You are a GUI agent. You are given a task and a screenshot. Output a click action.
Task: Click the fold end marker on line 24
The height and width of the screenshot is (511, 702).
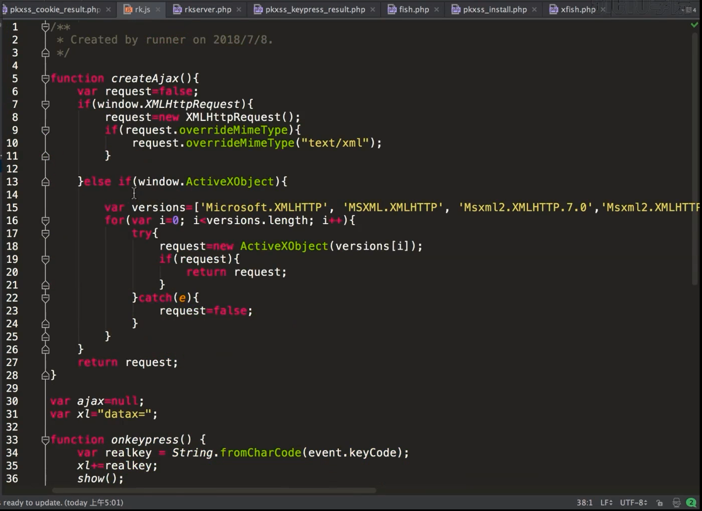pos(45,324)
